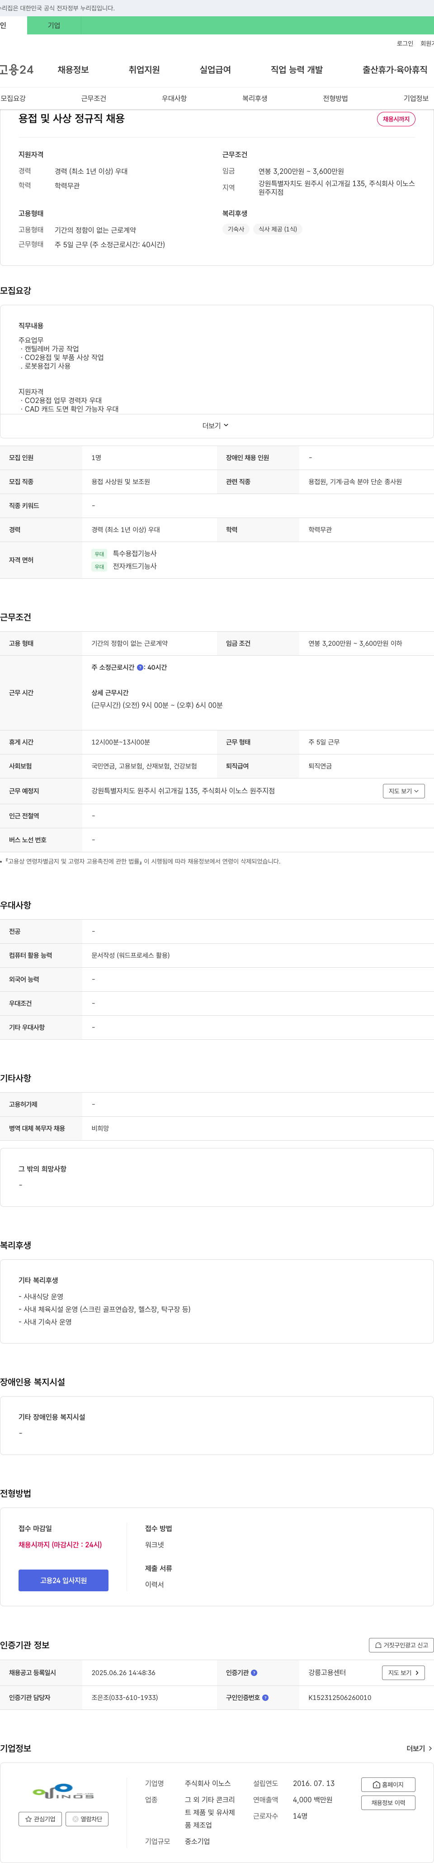Click the 우대 tag beside 전자캐드기능사
The image size is (434, 1863).
[x=99, y=567]
